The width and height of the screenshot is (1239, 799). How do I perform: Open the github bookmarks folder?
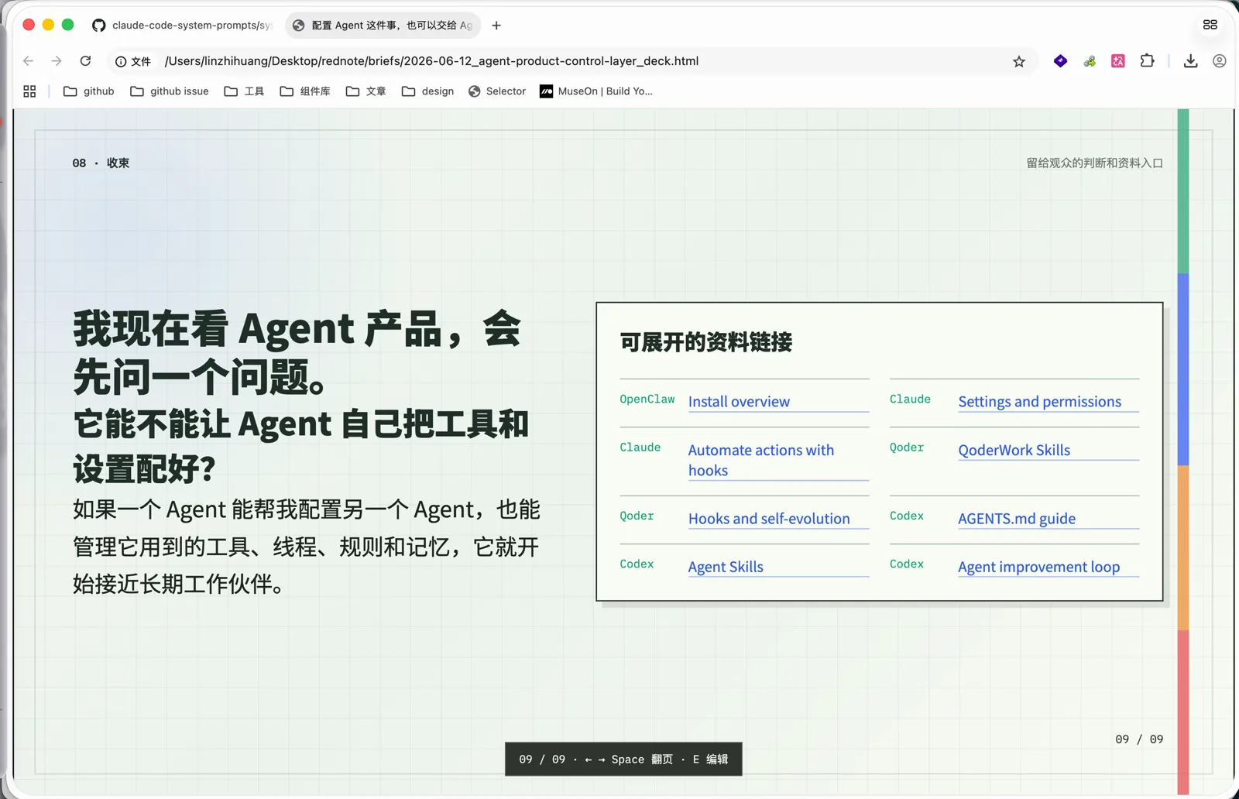pos(88,91)
